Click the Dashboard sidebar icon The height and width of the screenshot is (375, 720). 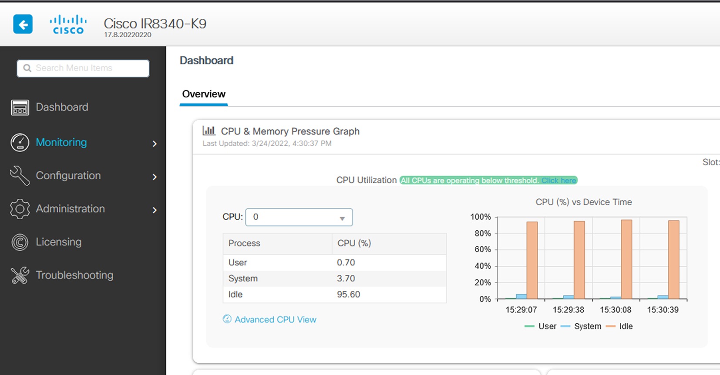point(20,107)
